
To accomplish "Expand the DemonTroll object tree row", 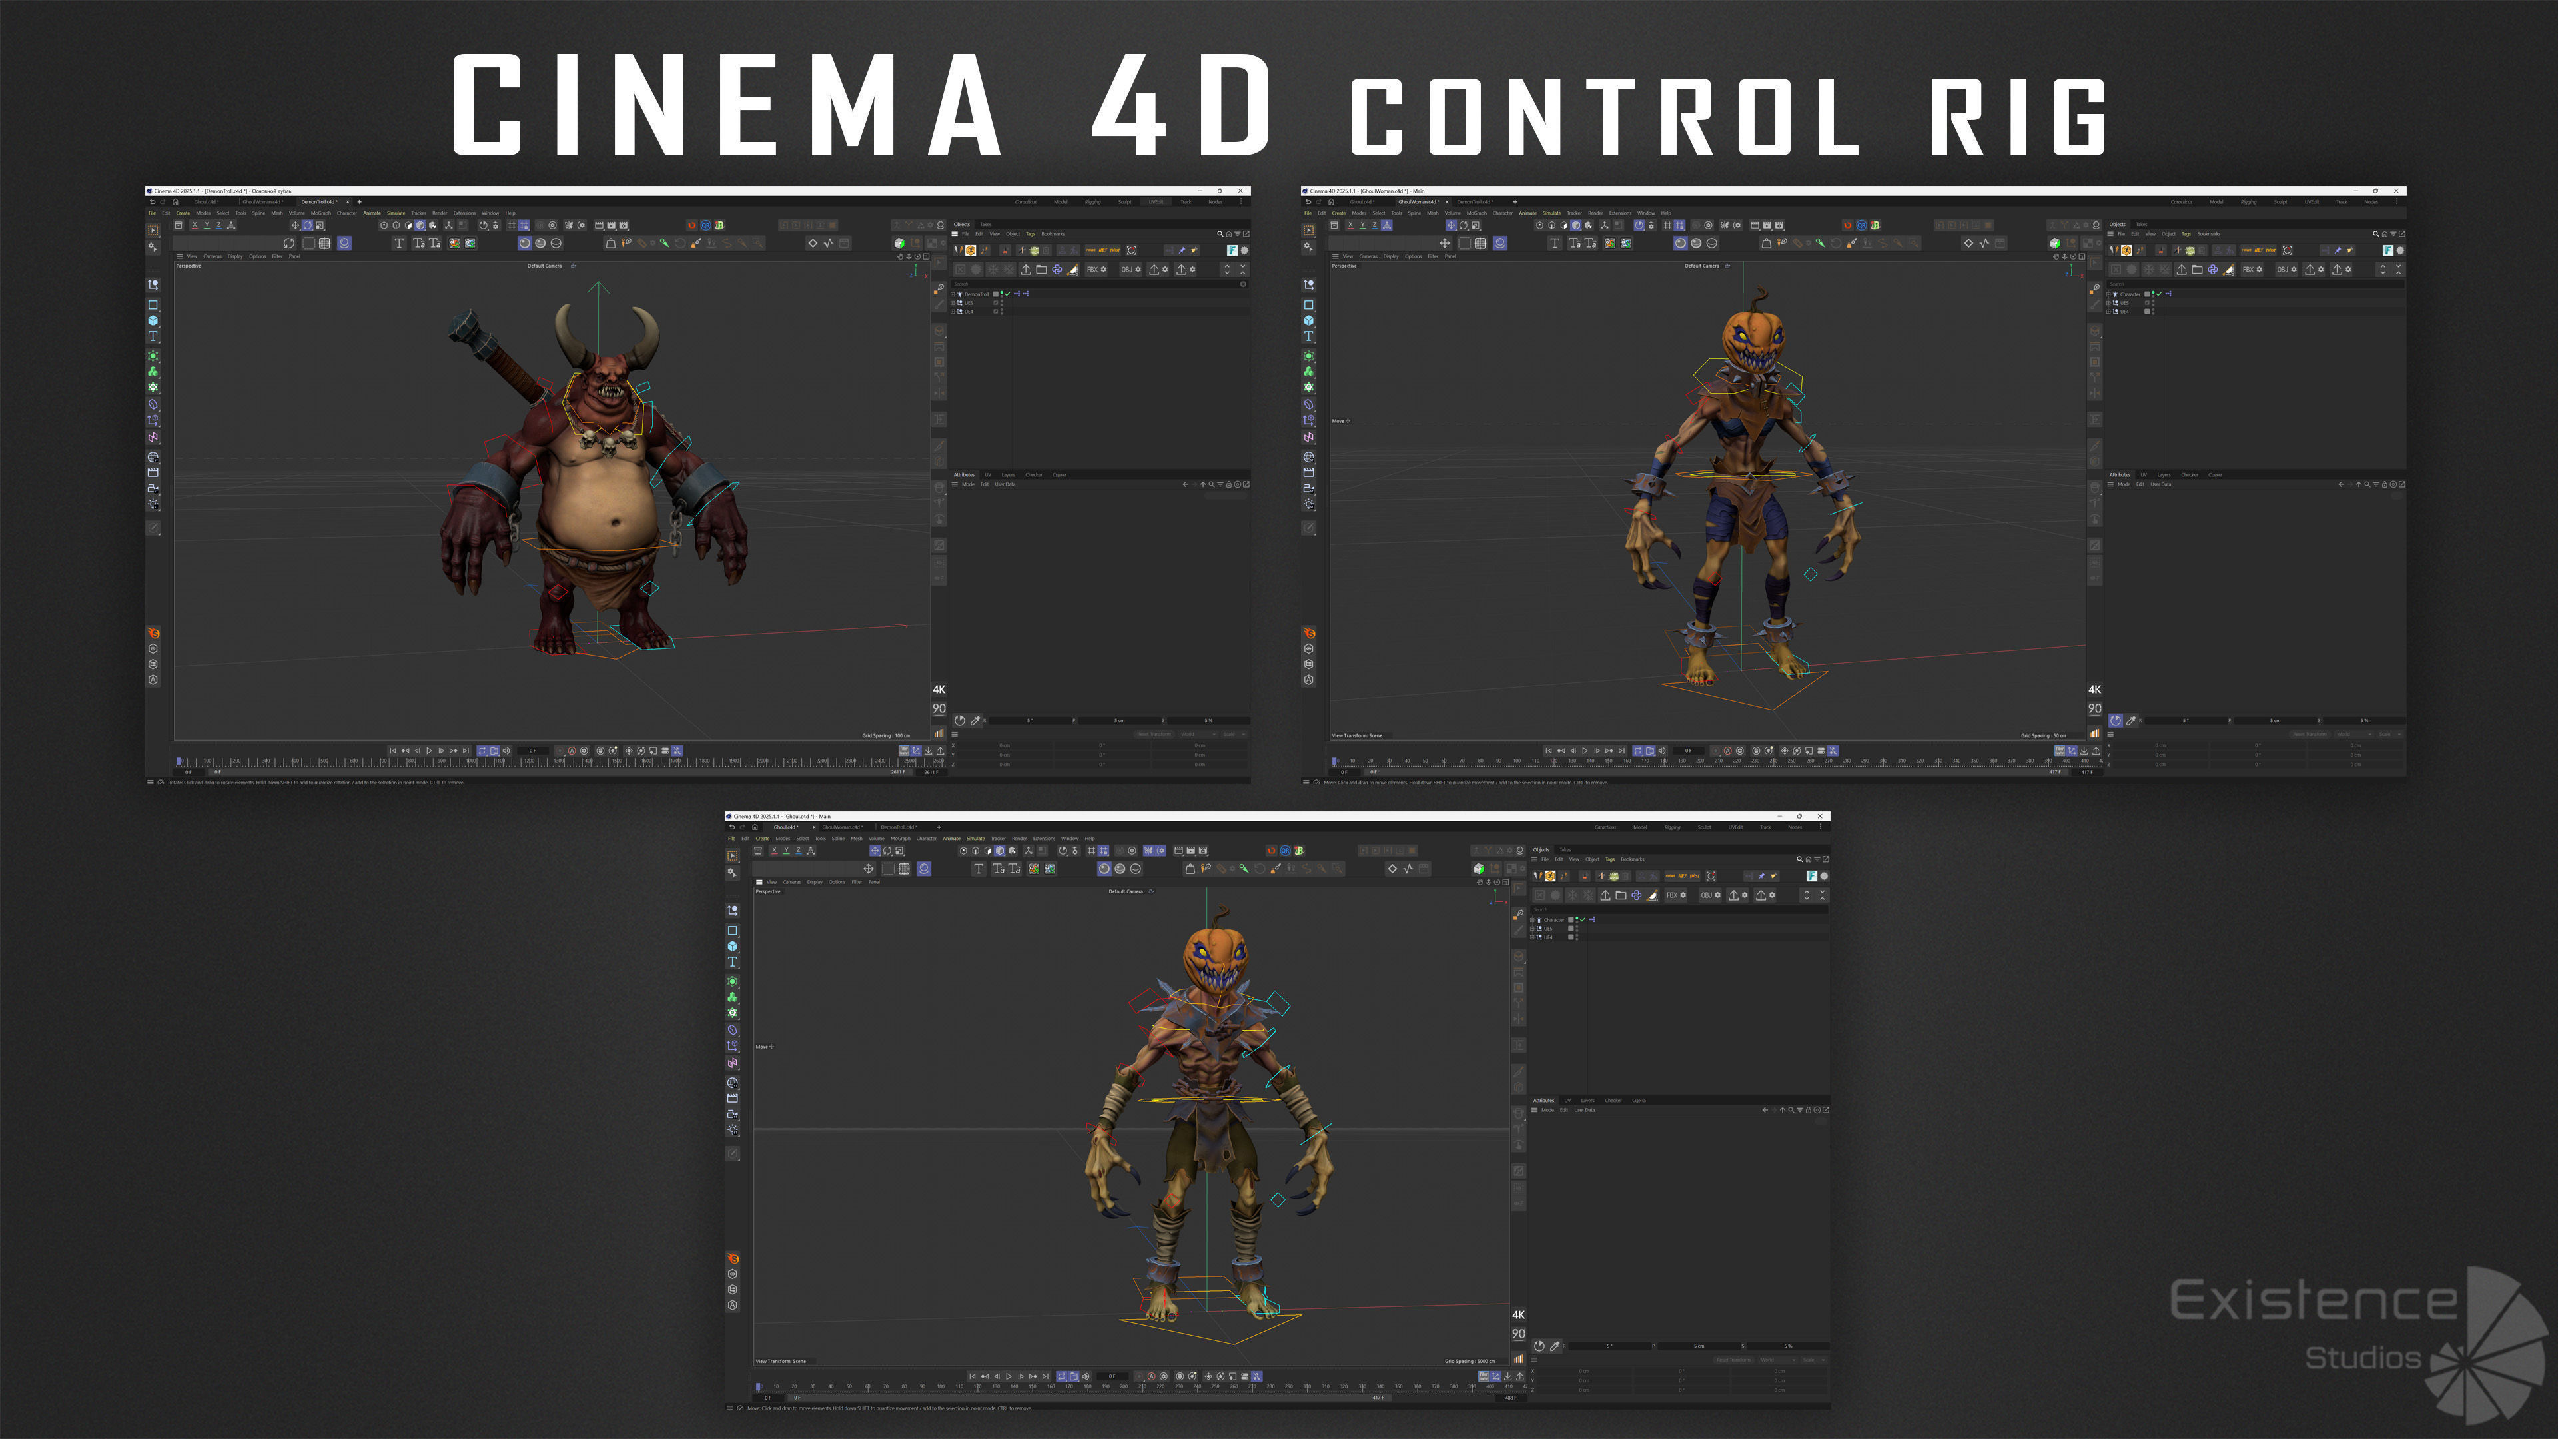I will (953, 294).
